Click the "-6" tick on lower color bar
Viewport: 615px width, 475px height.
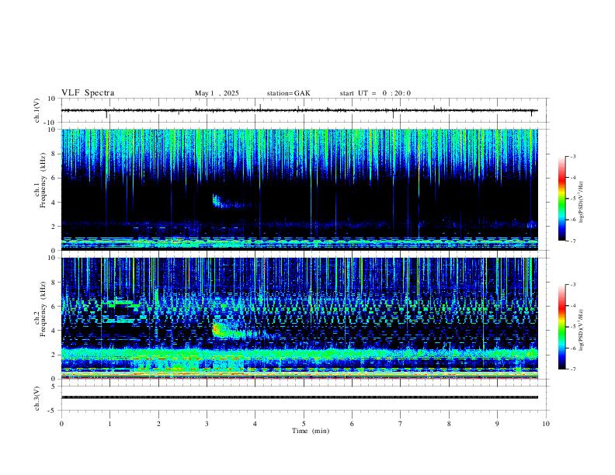pyautogui.click(x=573, y=348)
